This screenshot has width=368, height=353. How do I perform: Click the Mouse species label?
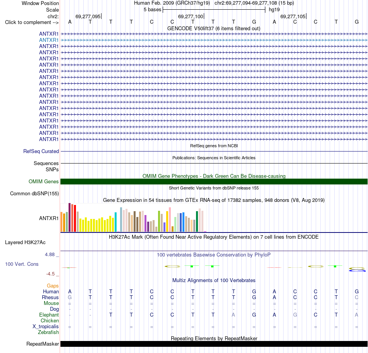pos(51,303)
